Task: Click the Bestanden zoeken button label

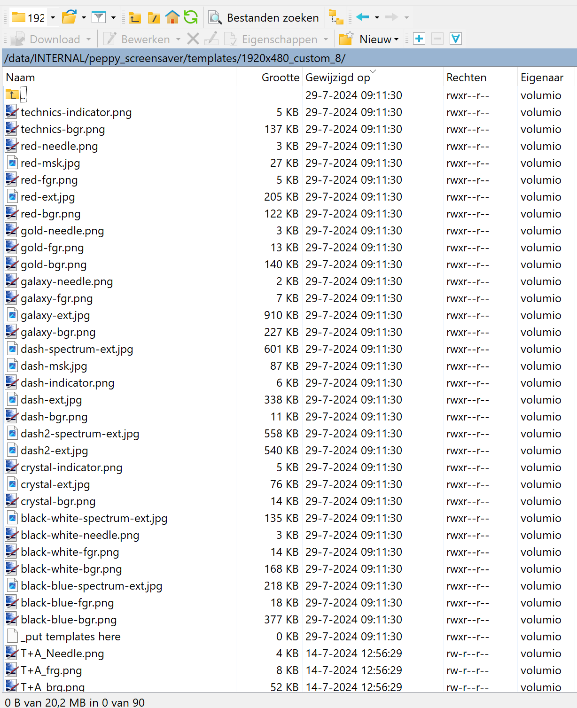Action: [x=273, y=18]
